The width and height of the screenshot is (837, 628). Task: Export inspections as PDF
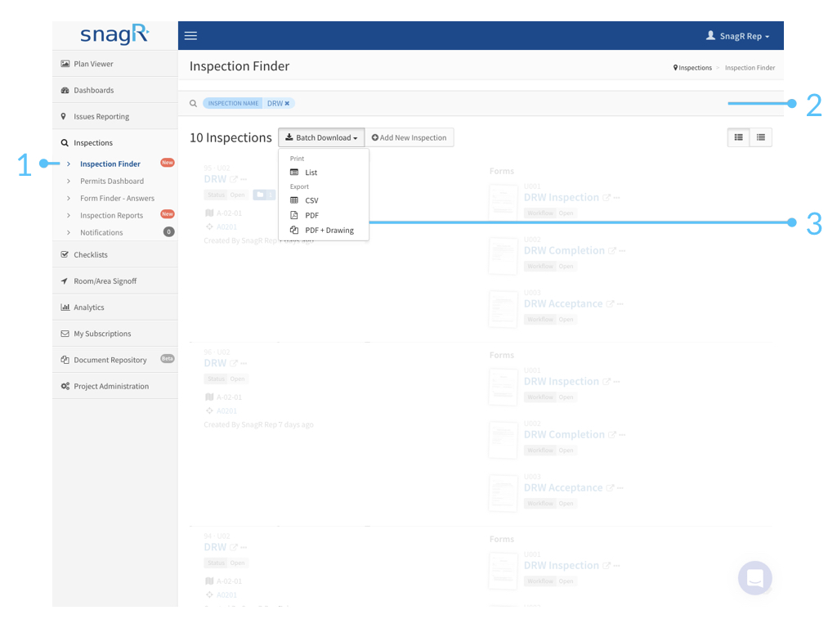(x=324, y=215)
